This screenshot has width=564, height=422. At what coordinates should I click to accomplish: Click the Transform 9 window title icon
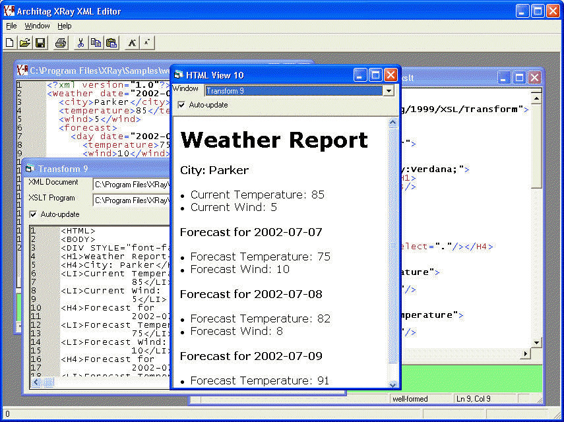(30, 169)
